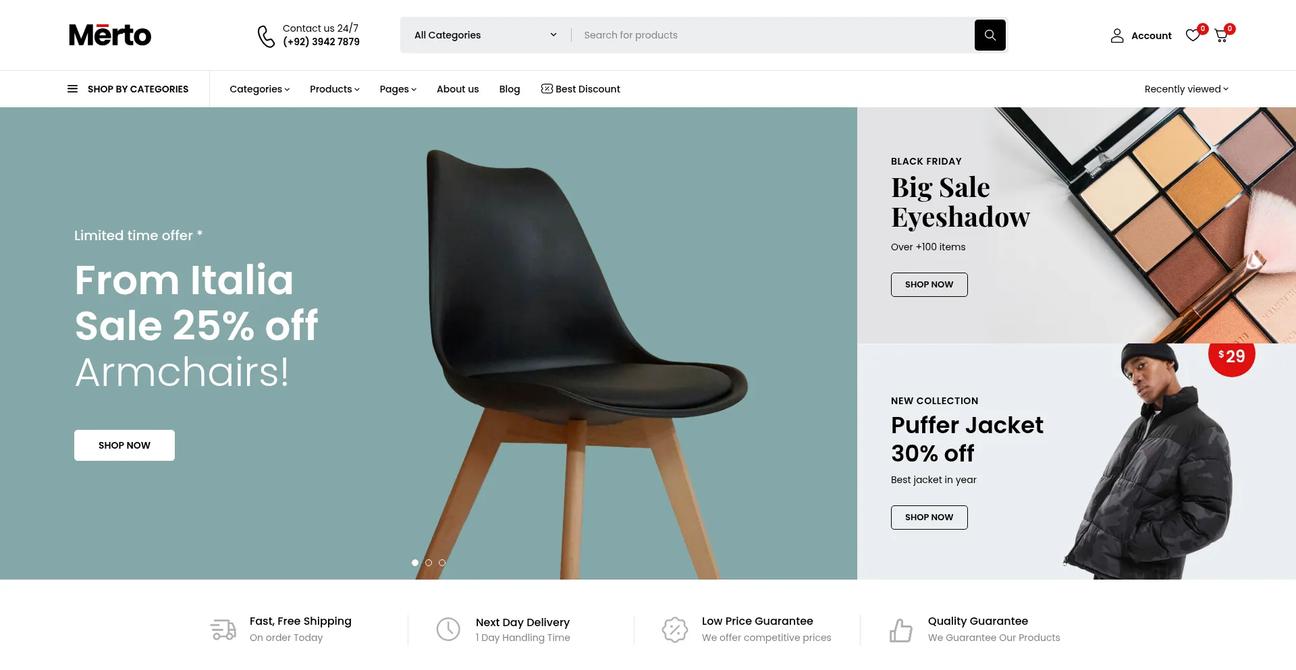Click the Fast, Free Shipping truck icon
The height and width of the screenshot is (670, 1296).
point(223,630)
